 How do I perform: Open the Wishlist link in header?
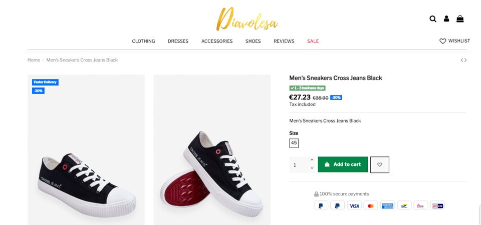(x=454, y=41)
